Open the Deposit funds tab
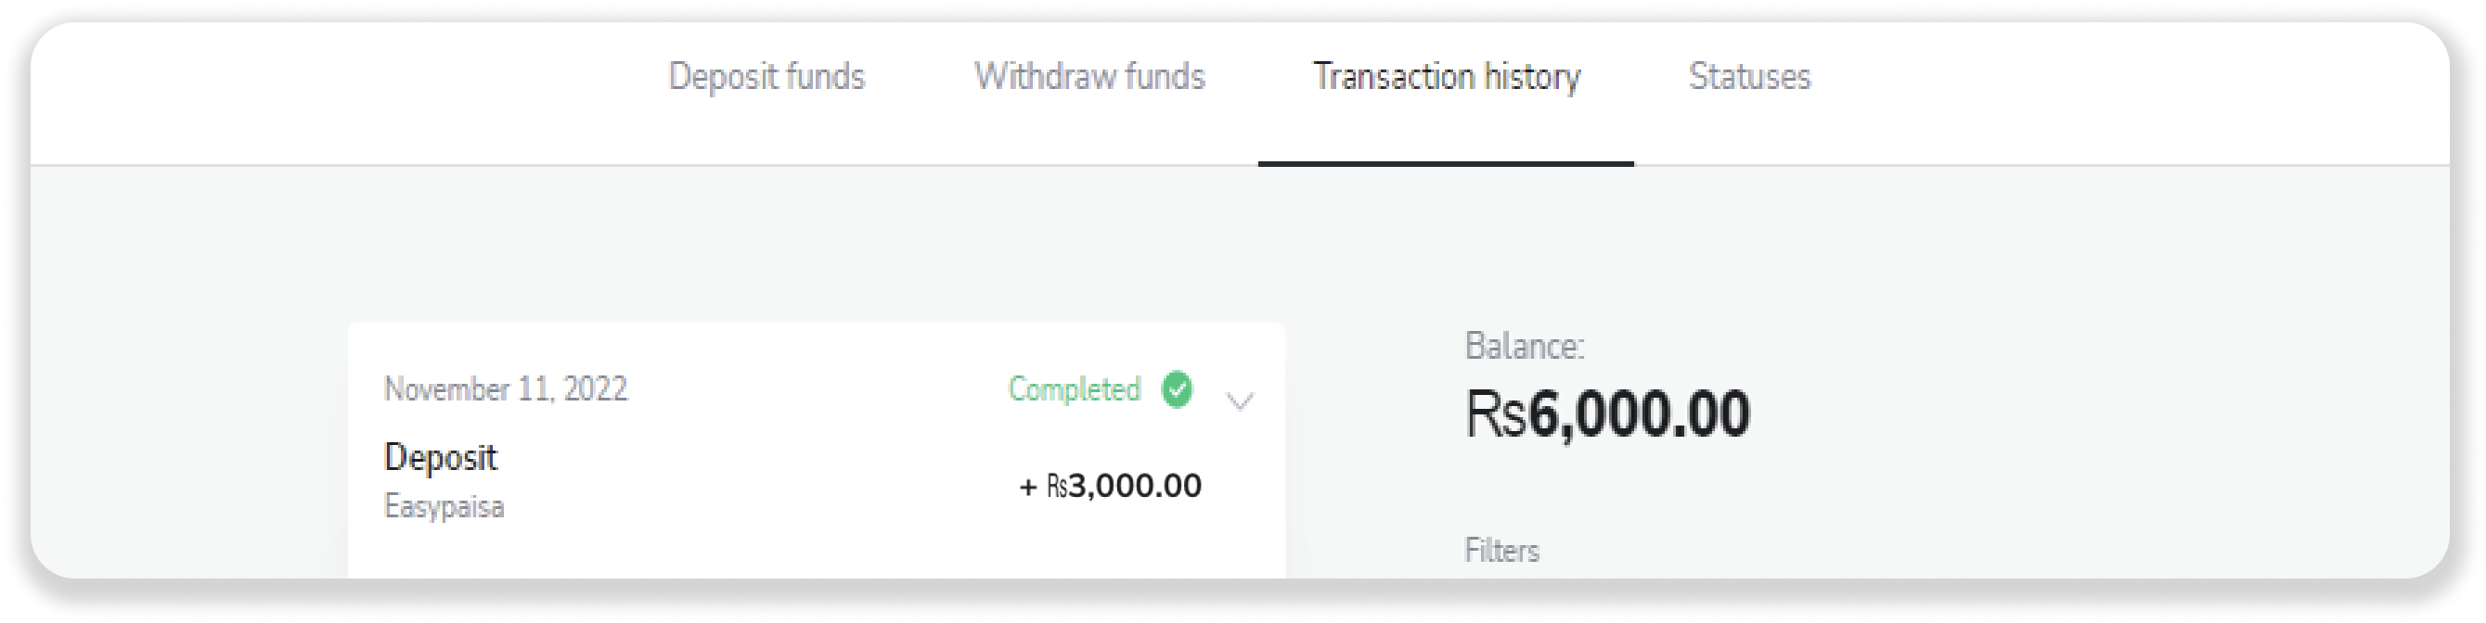The width and height of the screenshot is (2486, 623). tap(766, 76)
